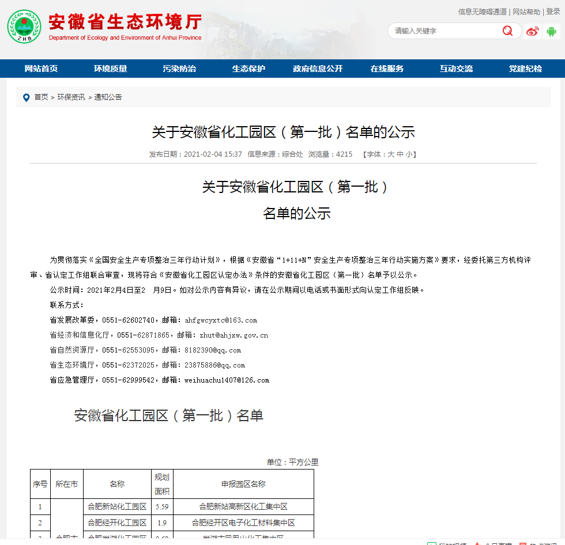Open 政府信息公开 navigation menu
Screen dimensions: 565x545
[x=318, y=69]
